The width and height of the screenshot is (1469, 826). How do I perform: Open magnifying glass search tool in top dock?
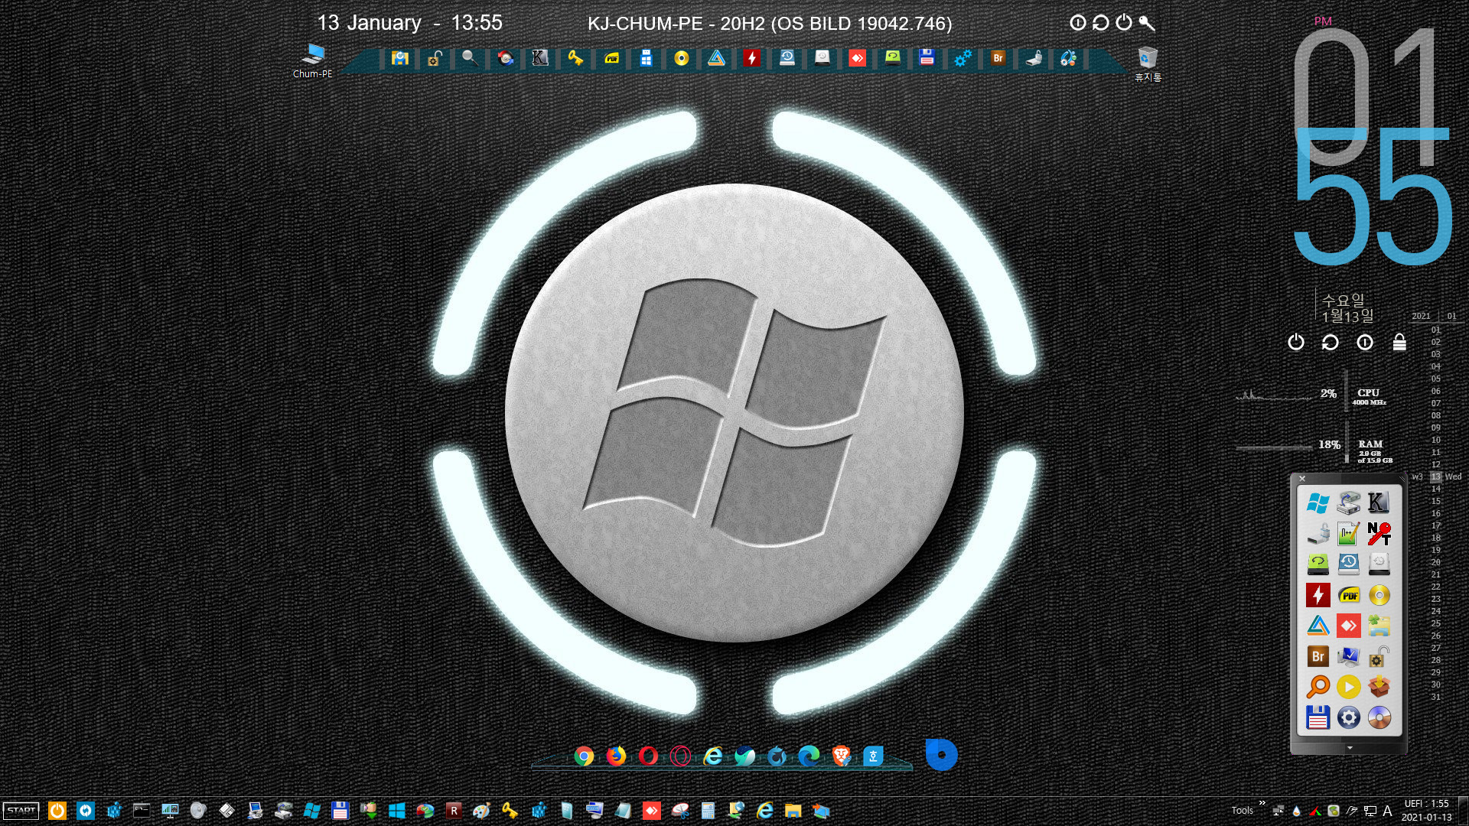(x=469, y=58)
